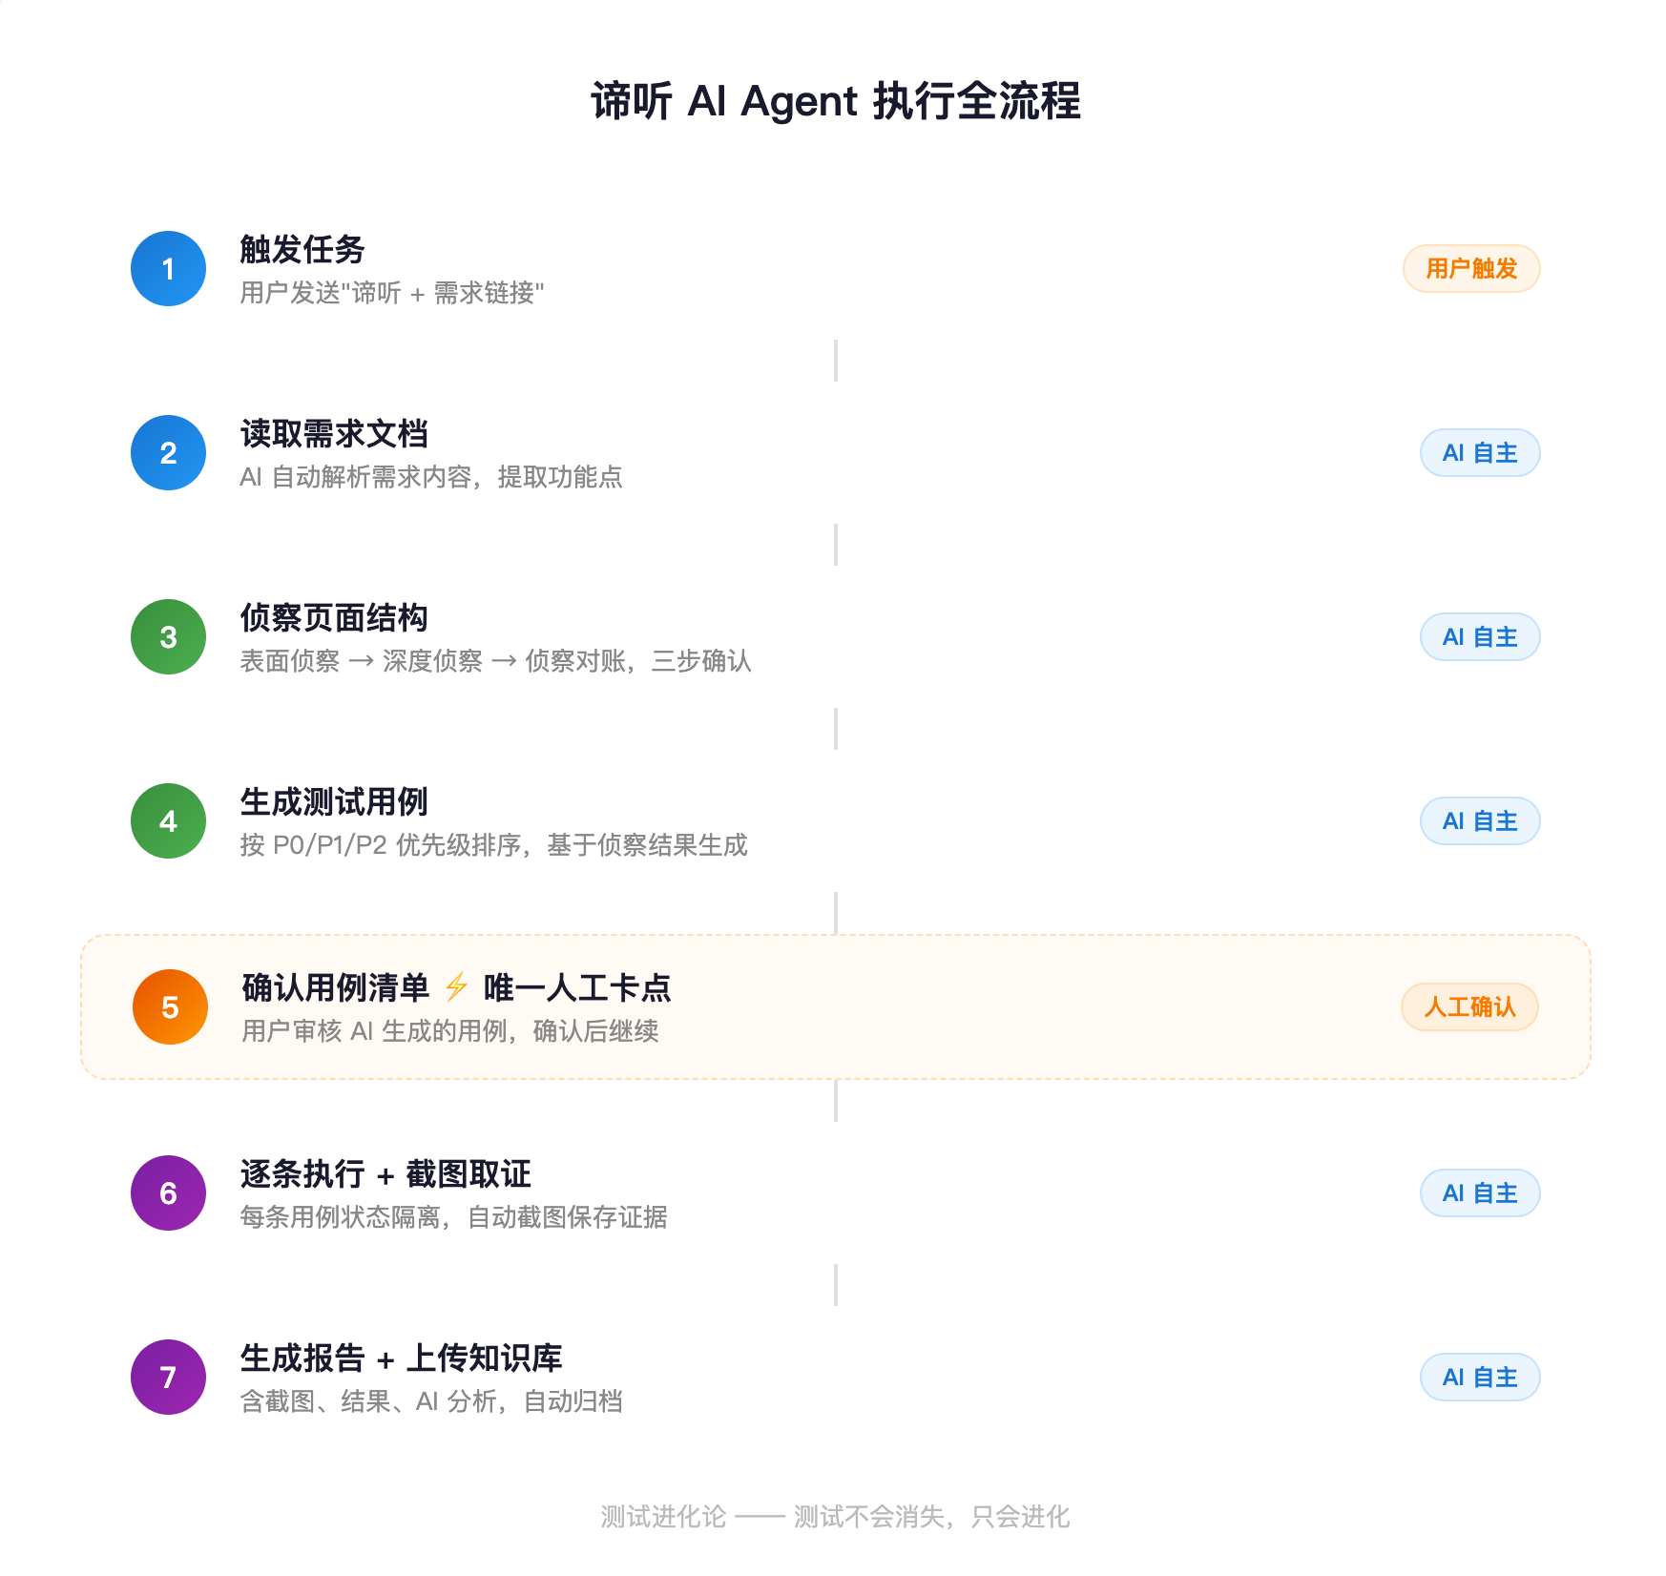Click the 触发任务 step title
Image resolution: width=1666 pixels, height=1576 pixels.
(302, 250)
